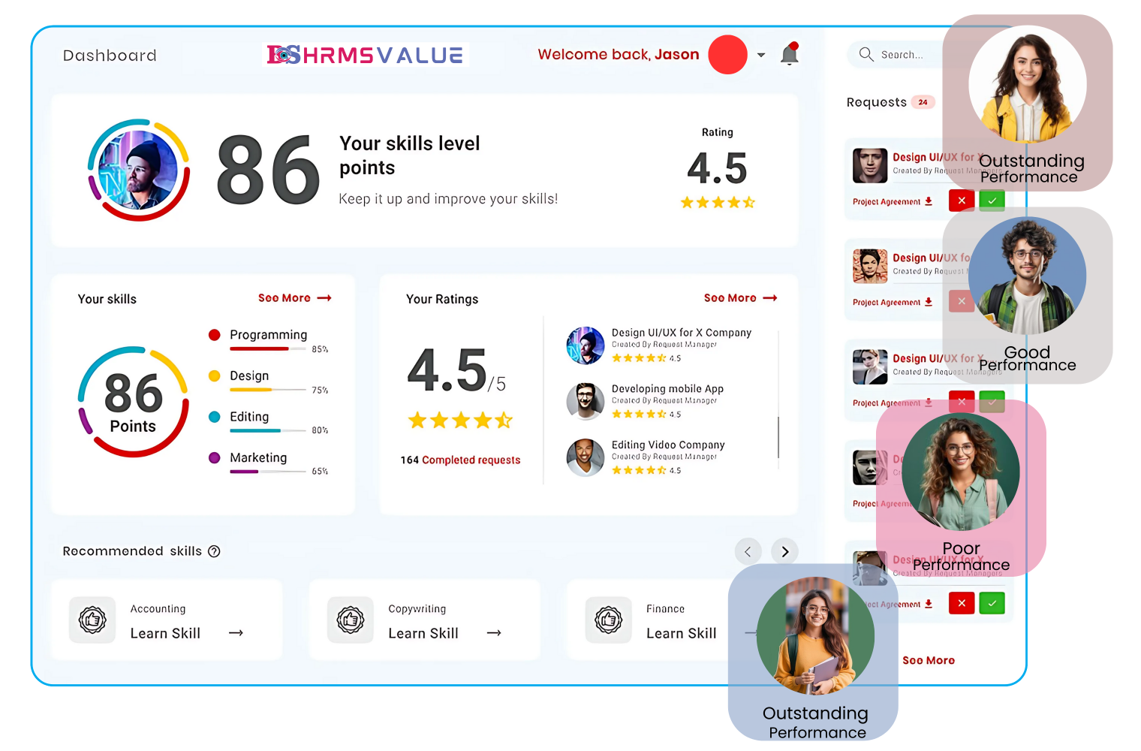Screen dimensions: 1141x751
Task: Click the five-star rating under 4.5 Rating
Action: click(718, 202)
